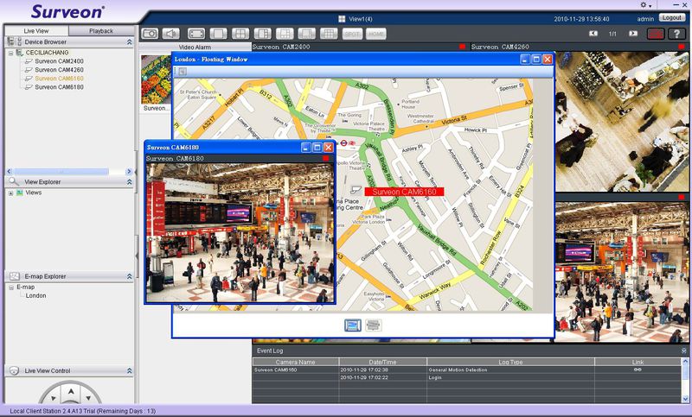Click the E-map Explorer header icon
Image resolution: width=692 pixels, height=417 pixels.
pyautogui.click(x=14, y=276)
